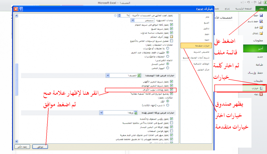267x154 pixels.
Task: Select 'لا شيء (إخفاء الكائنات)' radio button
Action: (168, 105)
